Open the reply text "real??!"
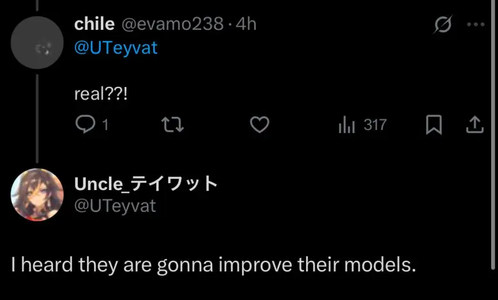The width and height of the screenshot is (498, 300). tap(101, 94)
